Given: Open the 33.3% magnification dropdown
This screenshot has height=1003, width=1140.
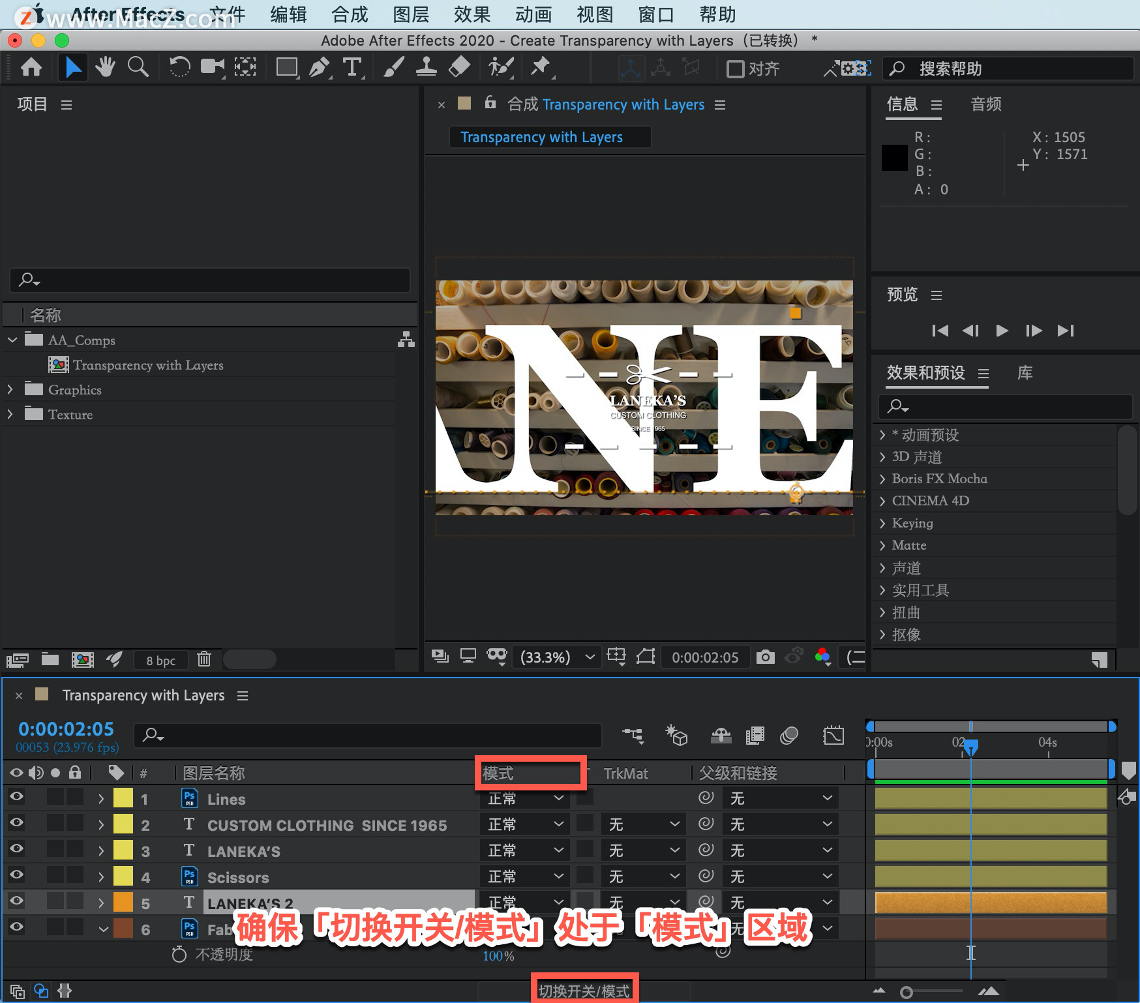Looking at the screenshot, I should 558,657.
